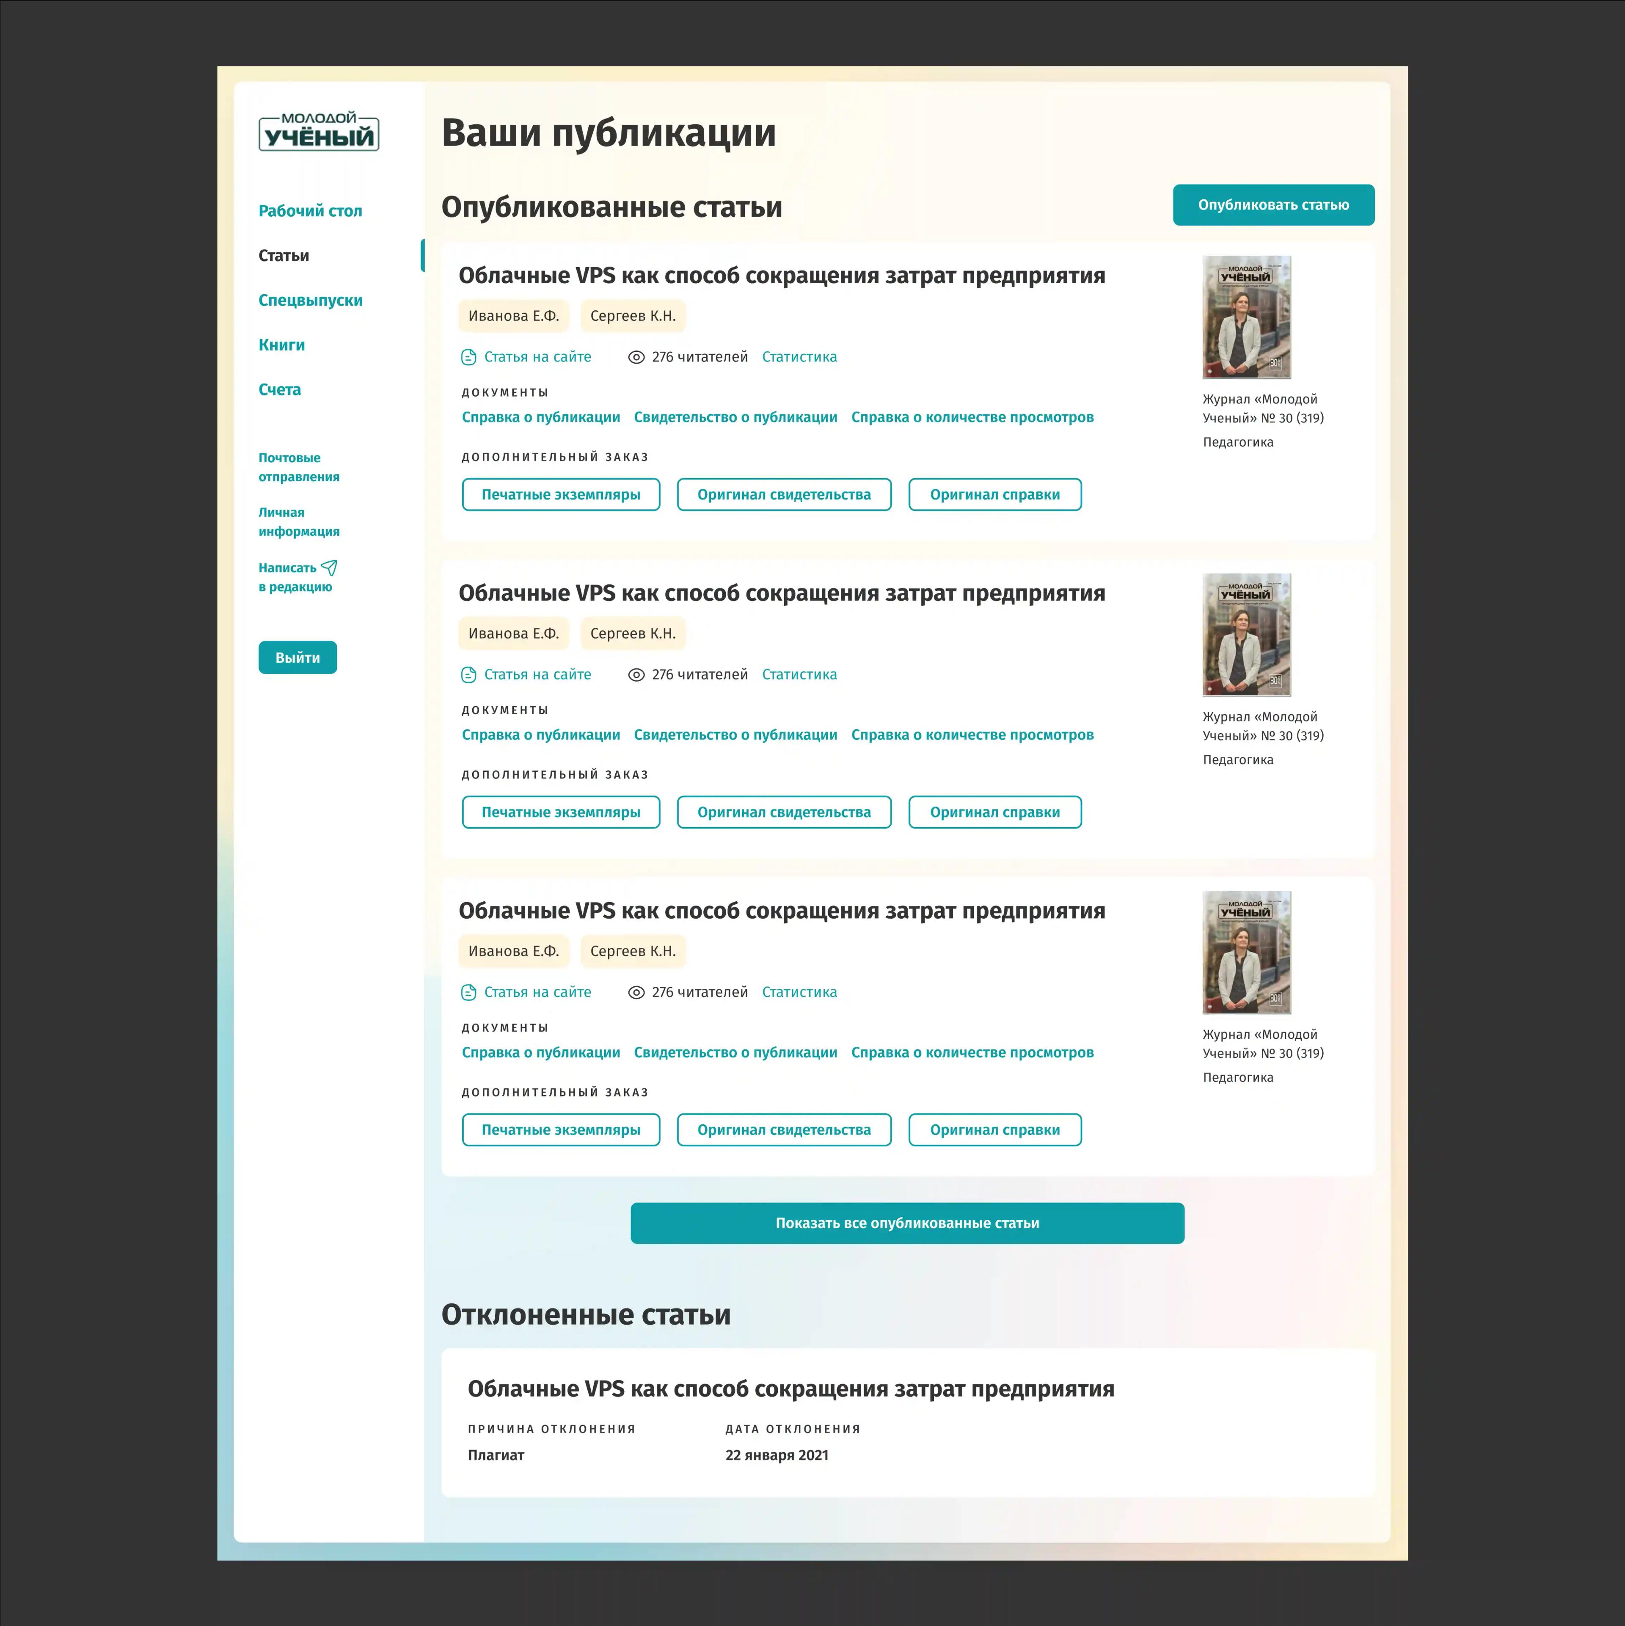Open Справка о количестве просмотров, third article
Viewport: 1625px width, 1626px height.
click(x=972, y=1053)
